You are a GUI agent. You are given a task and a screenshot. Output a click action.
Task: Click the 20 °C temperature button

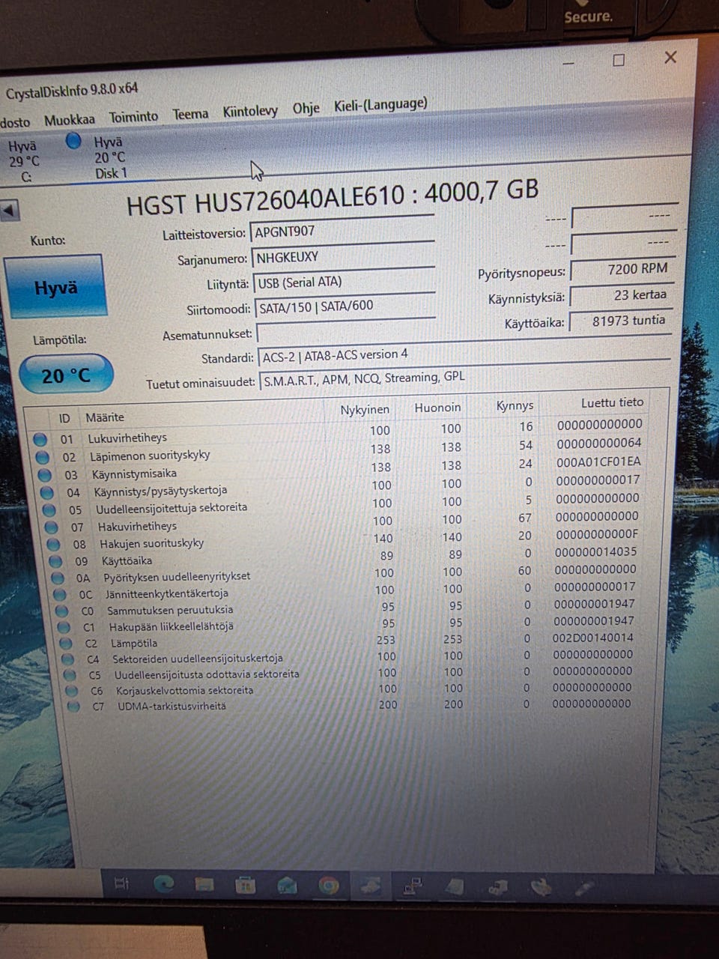(66, 375)
